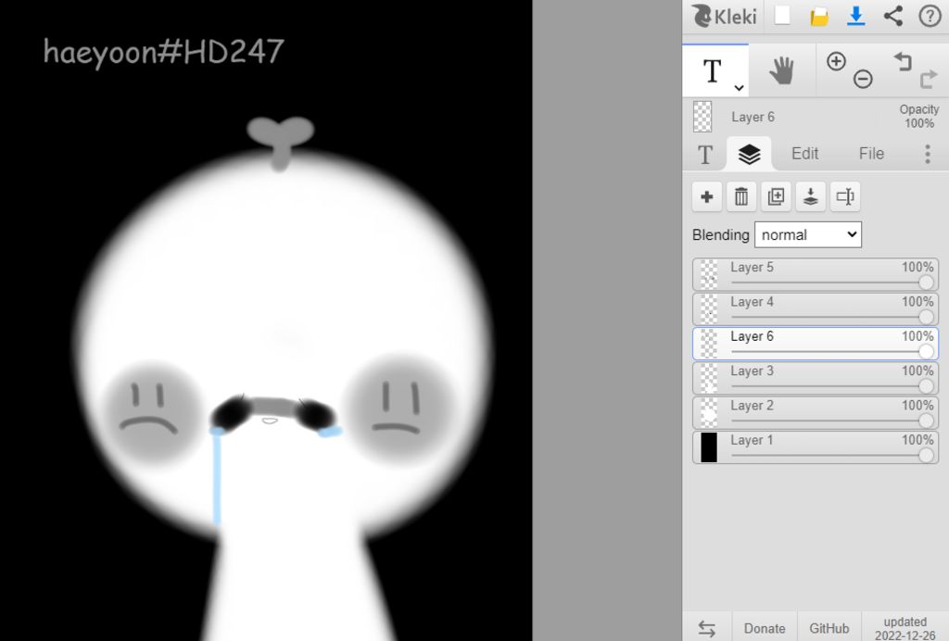
Task: Zoom out with the minus magnifier
Action: 863,80
